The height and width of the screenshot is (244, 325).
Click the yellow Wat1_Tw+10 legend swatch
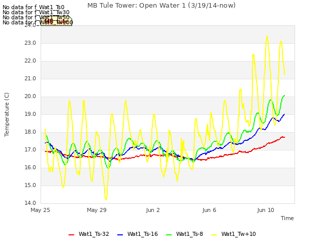pyautogui.click(x=214, y=235)
